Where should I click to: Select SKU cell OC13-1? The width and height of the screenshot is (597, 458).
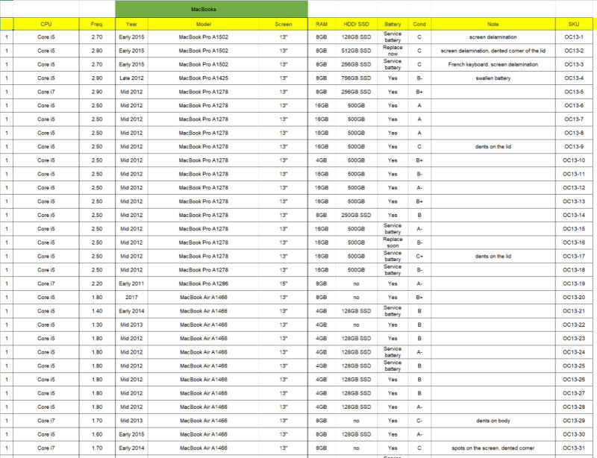point(574,37)
